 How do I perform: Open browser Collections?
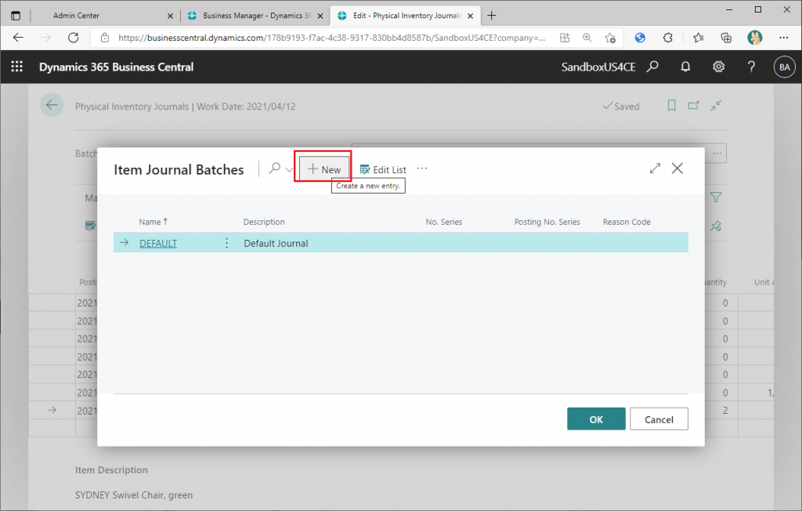click(726, 38)
